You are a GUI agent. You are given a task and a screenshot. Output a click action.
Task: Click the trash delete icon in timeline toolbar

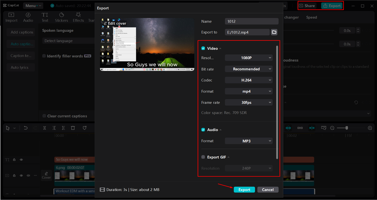click(73, 128)
